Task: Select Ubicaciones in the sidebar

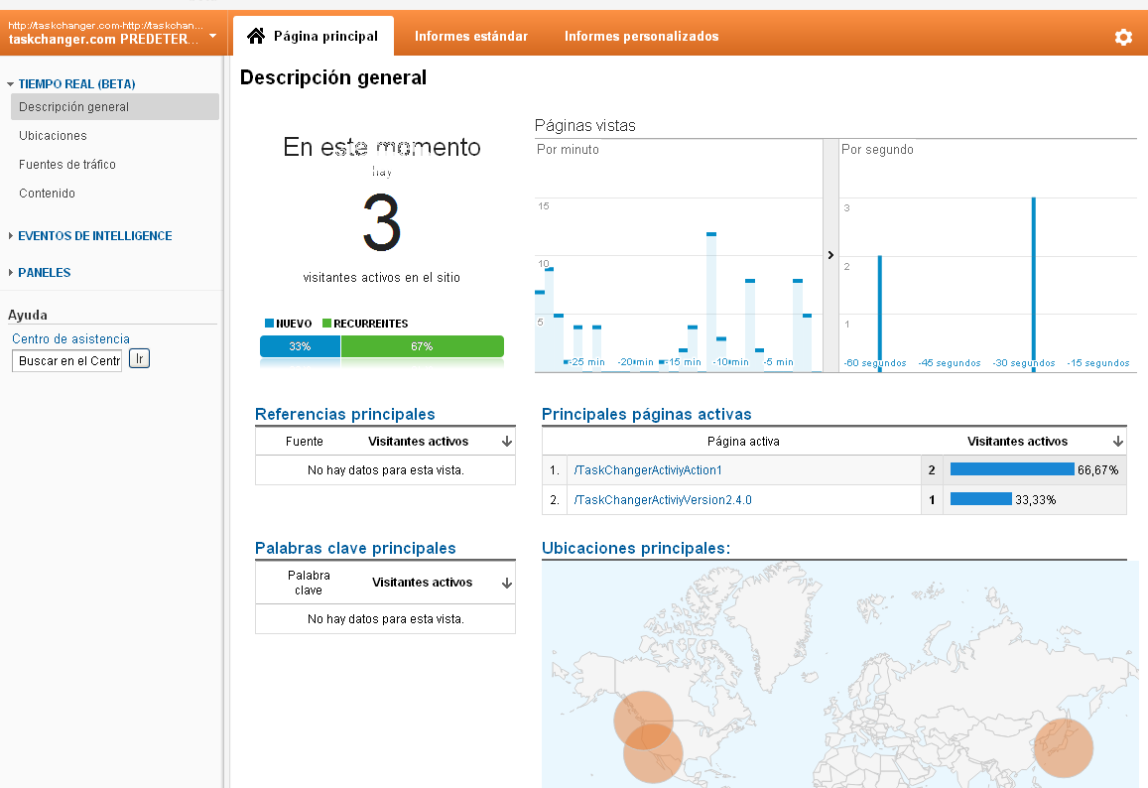Action: pyautogui.click(x=53, y=136)
